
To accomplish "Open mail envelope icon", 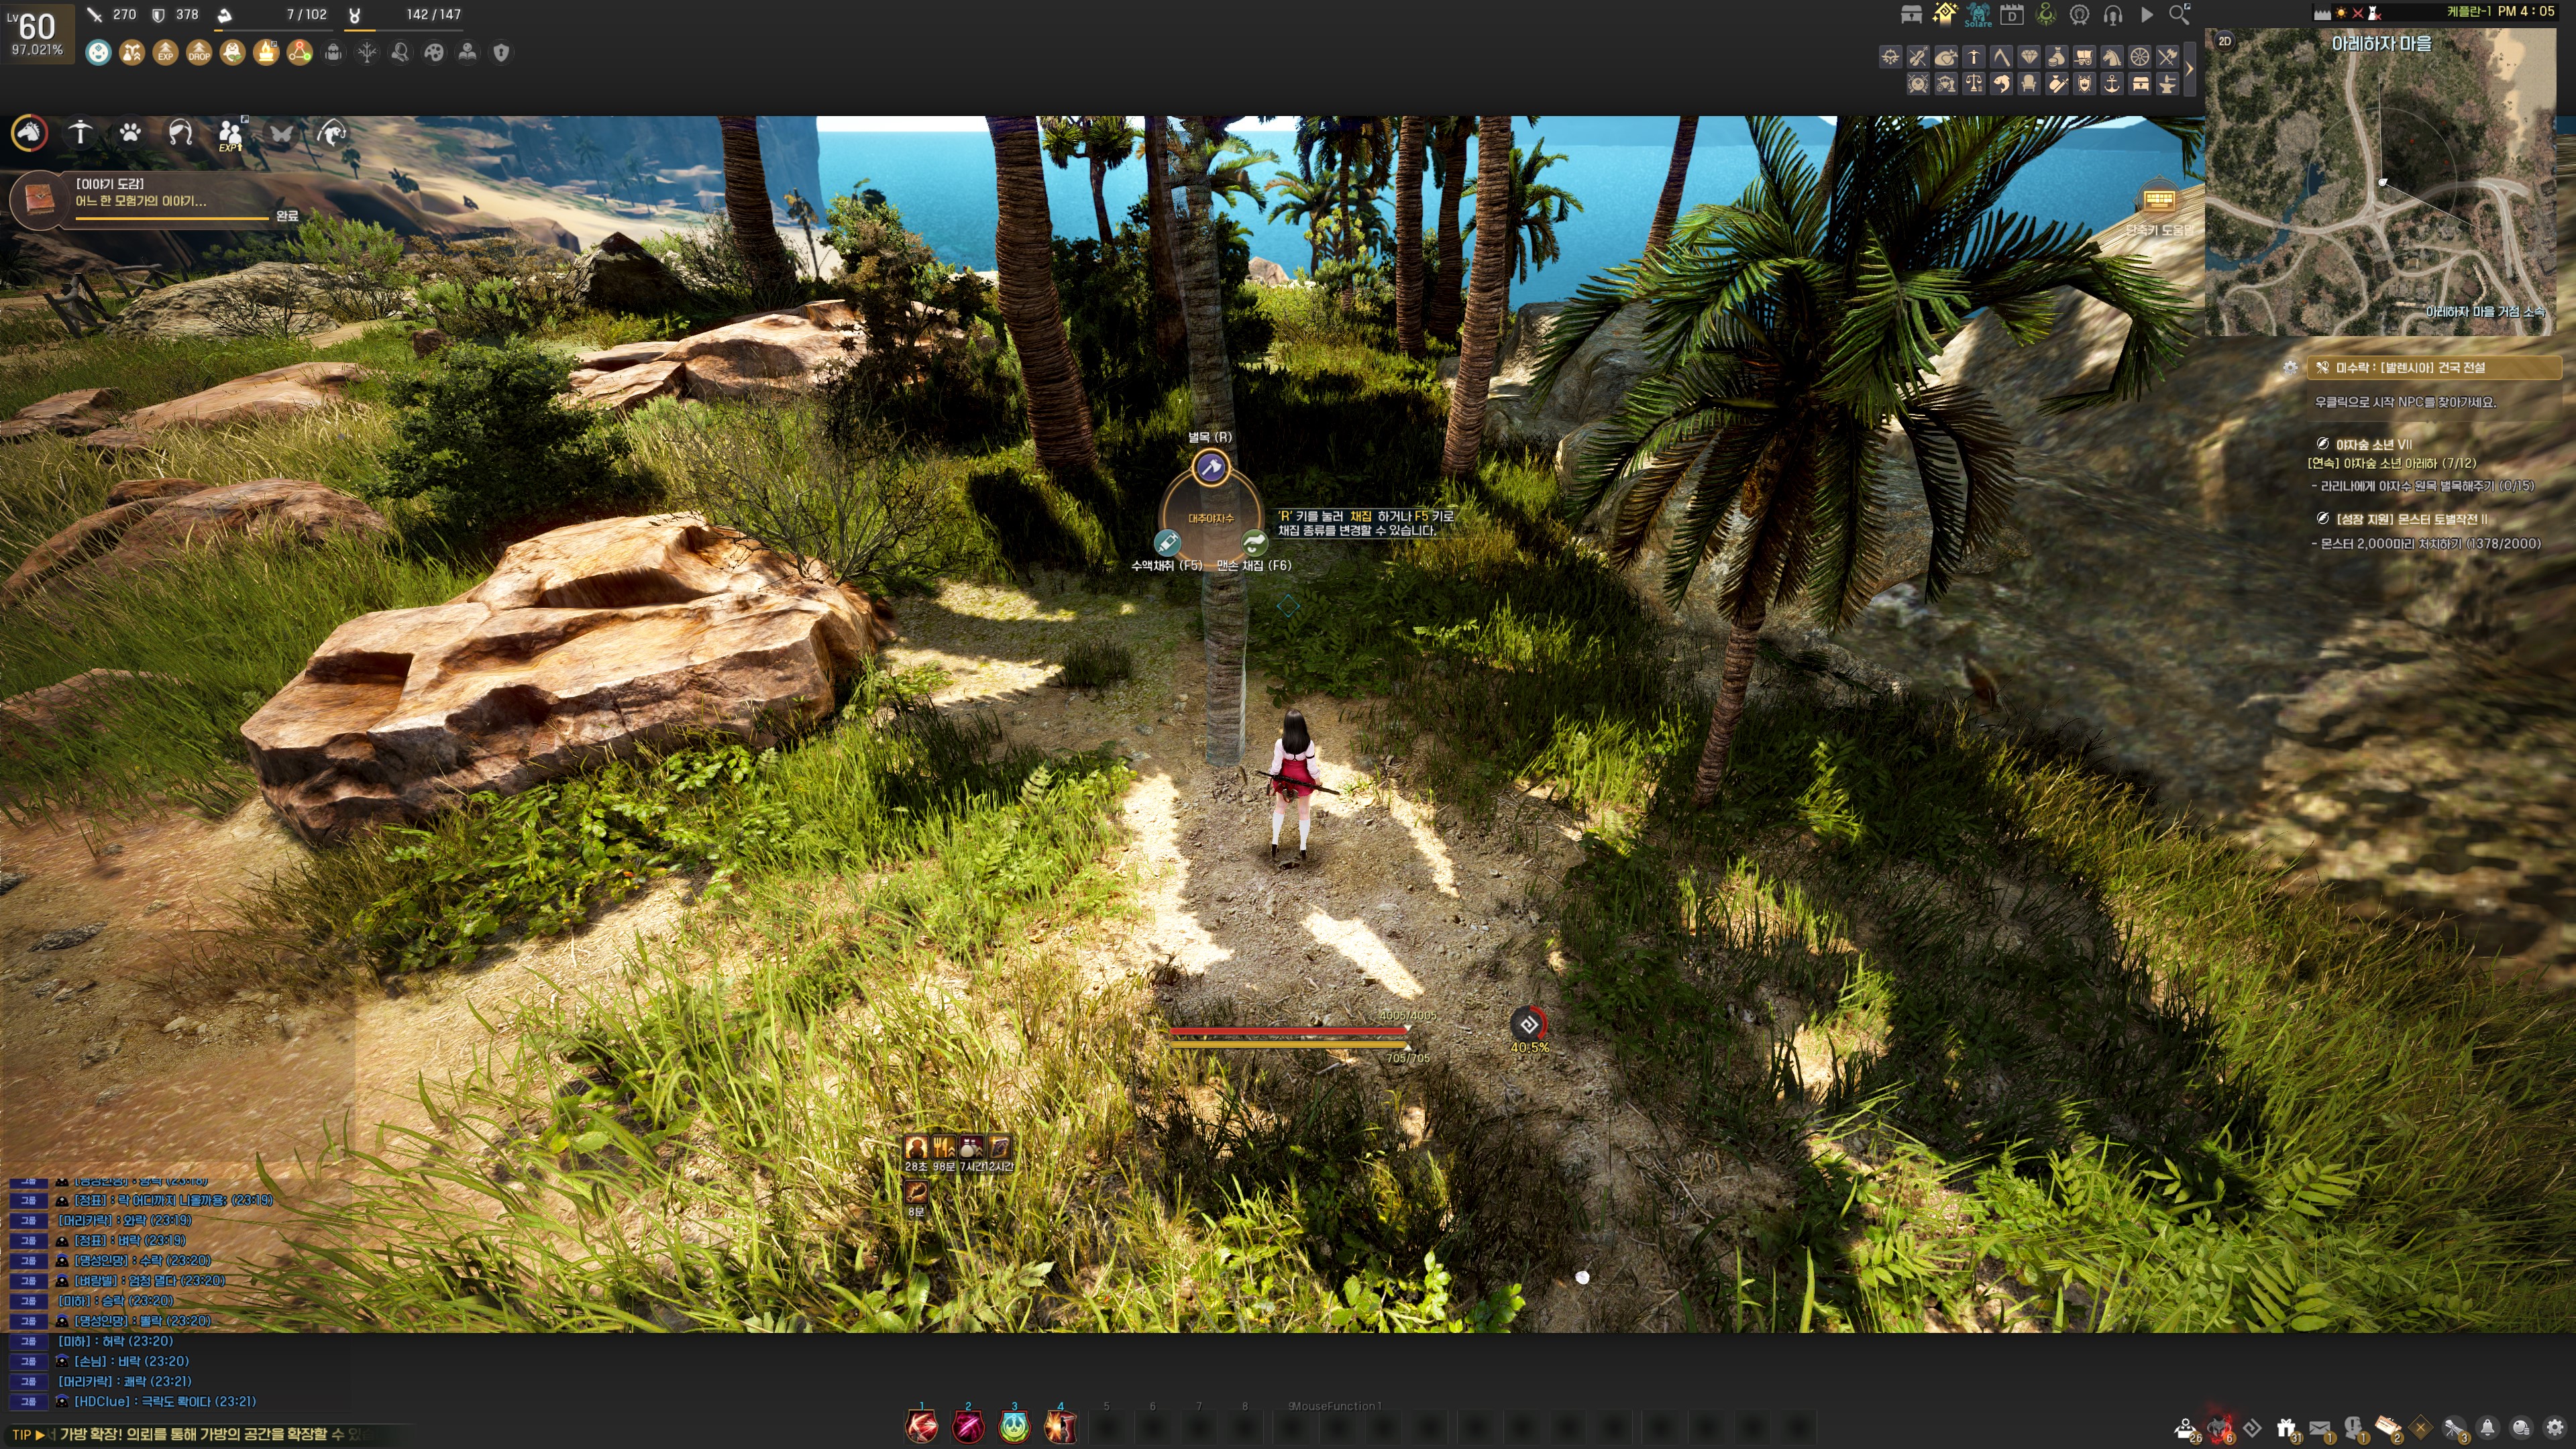I will 2320,1427.
